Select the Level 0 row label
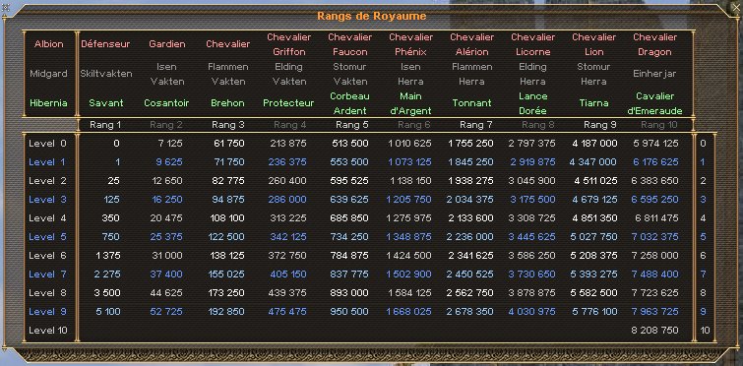Screen dimensions: 743x366 (48, 143)
